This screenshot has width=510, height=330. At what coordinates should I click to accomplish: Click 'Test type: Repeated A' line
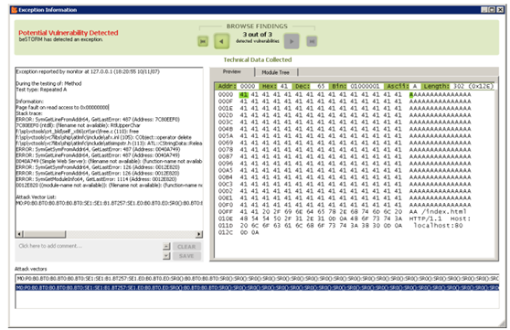tap(41, 90)
